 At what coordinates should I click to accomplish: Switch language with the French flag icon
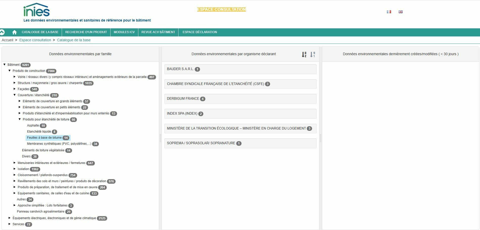click(x=389, y=12)
